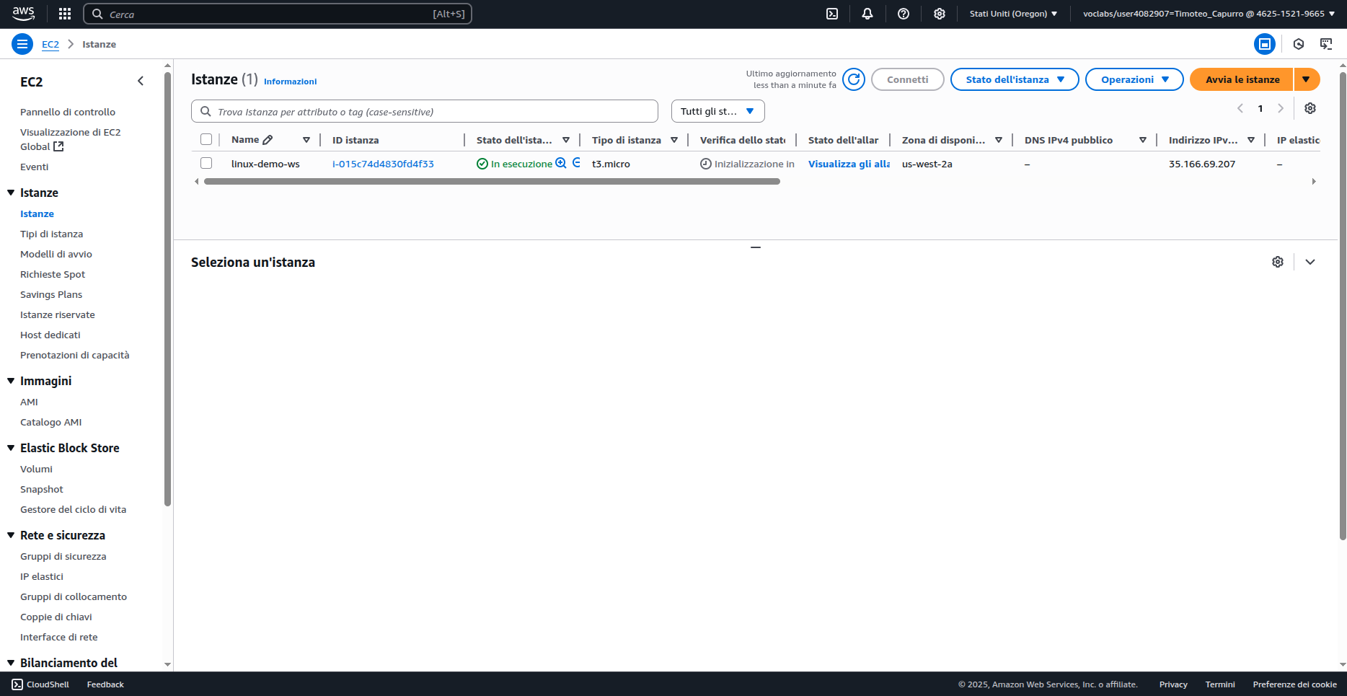This screenshot has height=696, width=1347.
Task: Focus the Trova Istanza filter field
Action: [425, 111]
